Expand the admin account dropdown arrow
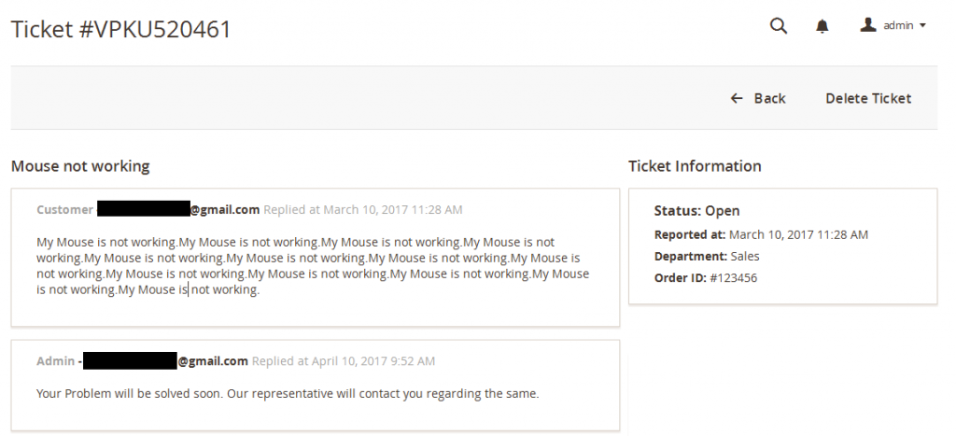956x436 pixels. 922,25
